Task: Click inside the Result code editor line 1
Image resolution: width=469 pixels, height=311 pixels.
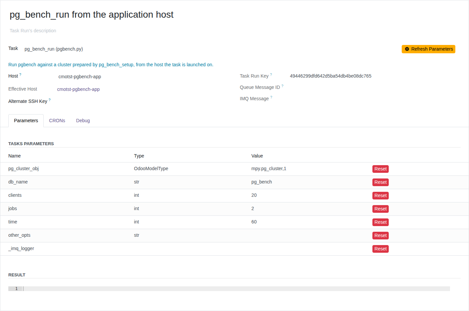Action: point(236,289)
